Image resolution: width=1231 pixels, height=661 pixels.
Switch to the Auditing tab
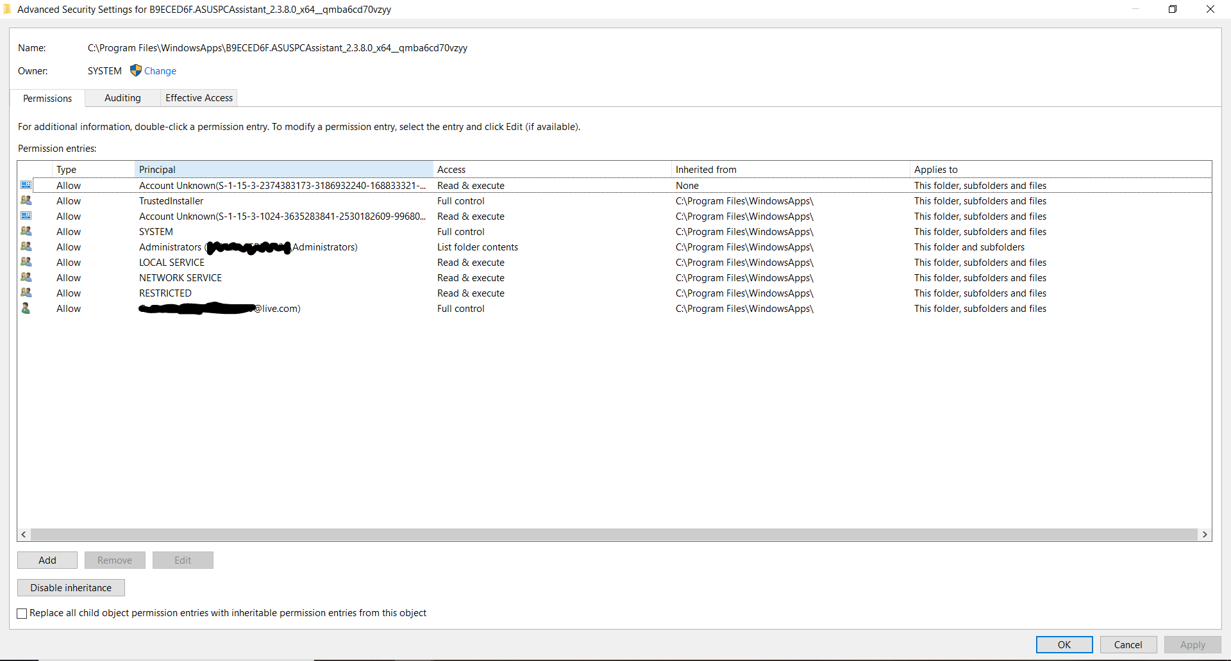click(x=122, y=97)
